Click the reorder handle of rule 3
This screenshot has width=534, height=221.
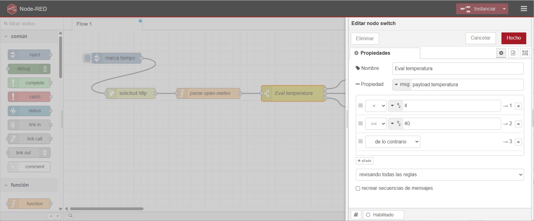point(360,141)
